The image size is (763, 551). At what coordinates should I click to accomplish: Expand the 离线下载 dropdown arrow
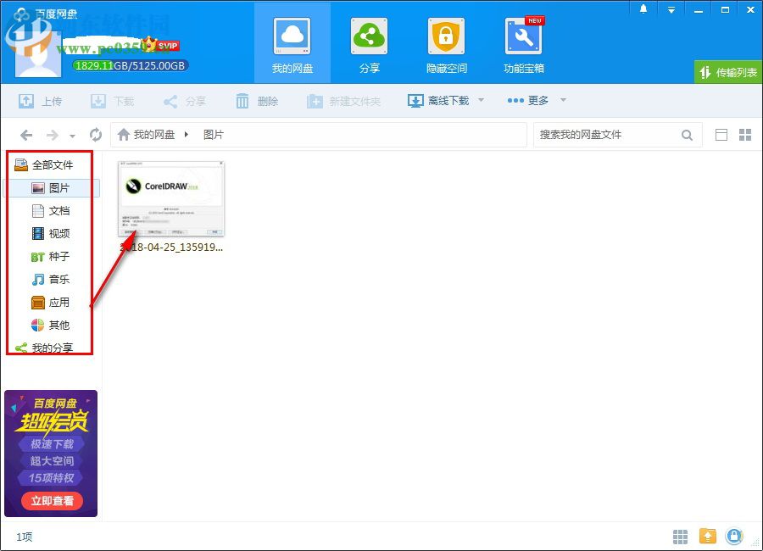(482, 100)
